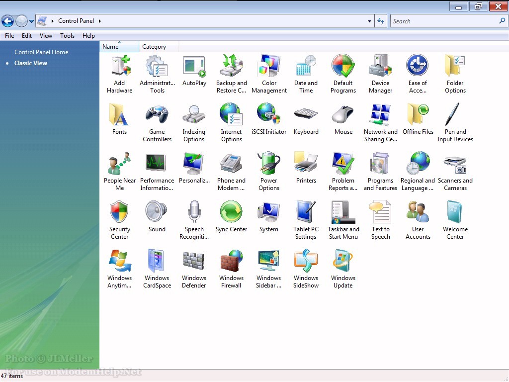Open the recent pages dropdown arrow
Image resolution: width=509 pixels, height=382 pixels.
[31, 21]
